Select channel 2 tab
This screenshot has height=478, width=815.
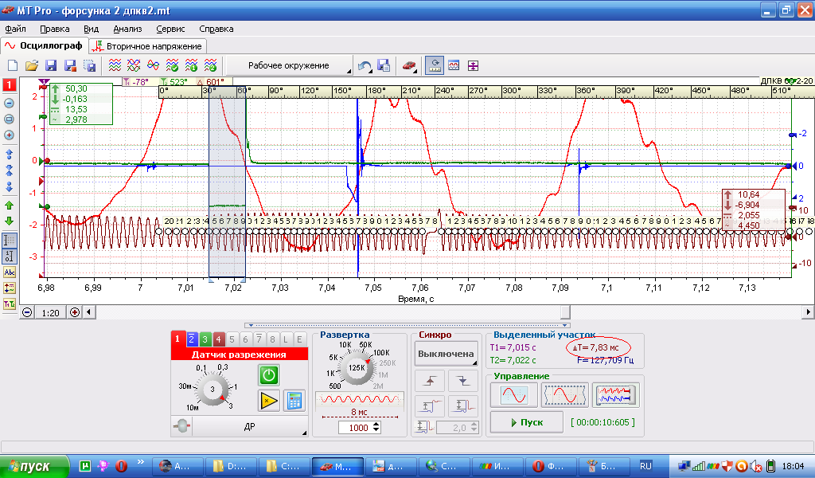pos(191,339)
